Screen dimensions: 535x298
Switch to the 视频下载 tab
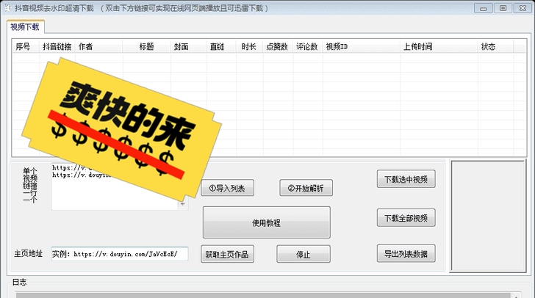click(25, 26)
